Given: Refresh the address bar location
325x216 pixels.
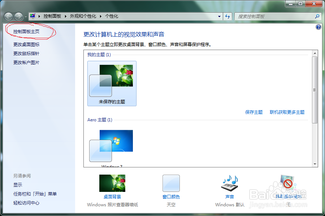Looking at the screenshot, I should pos(227,16).
